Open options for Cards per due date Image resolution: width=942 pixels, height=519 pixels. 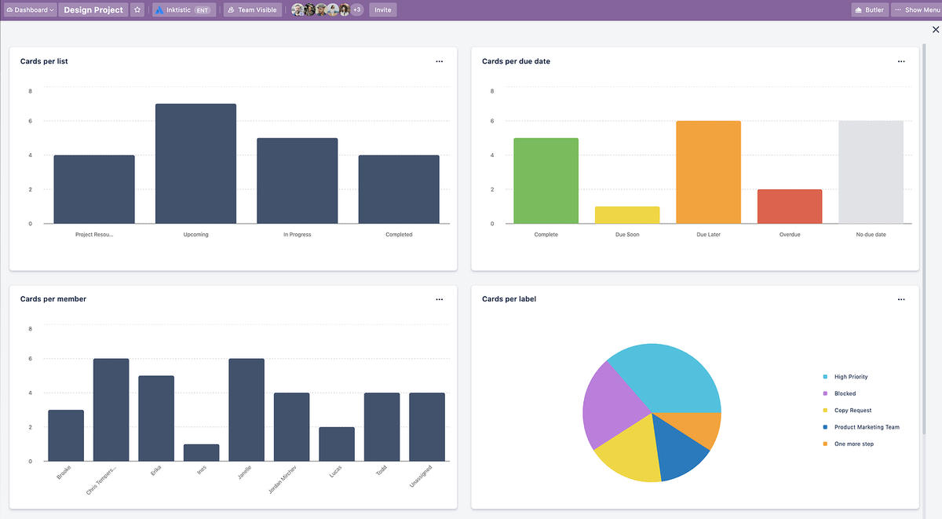coord(900,61)
